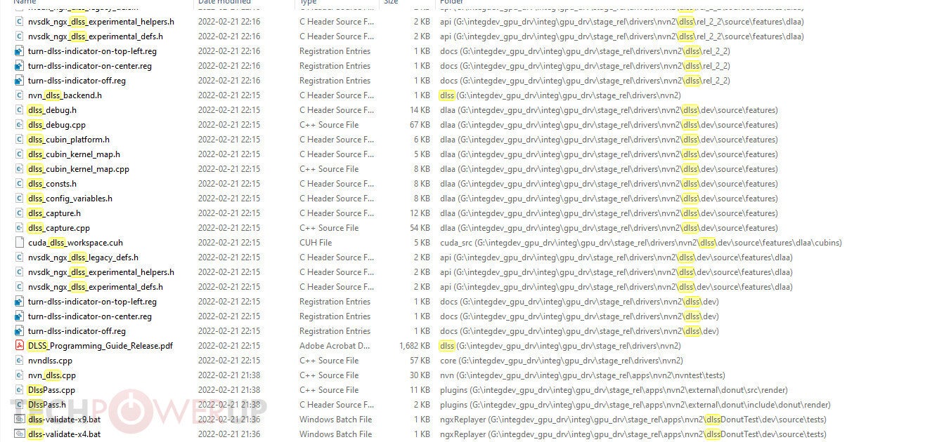
Task: Select the icon of dlss_config_variables.h
Action: tap(20, 199)
